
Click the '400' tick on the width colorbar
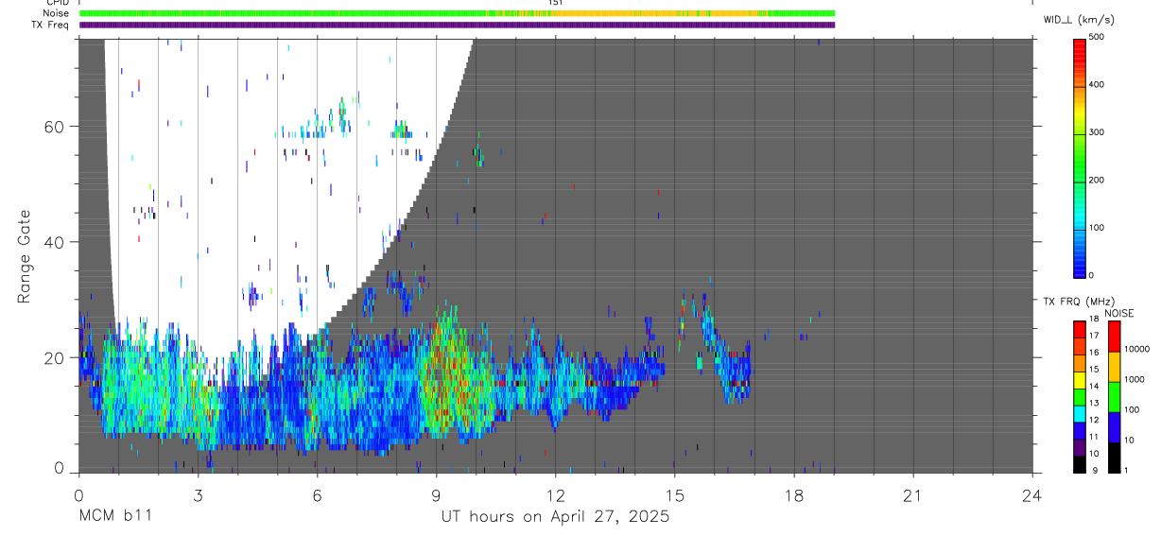click(x=1097, y=85)
